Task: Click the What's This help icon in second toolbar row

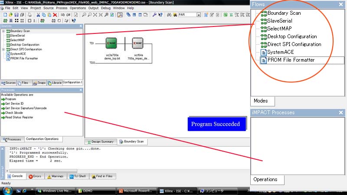Action: point(74,20)
